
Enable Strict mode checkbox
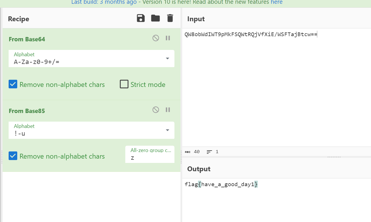point(124,84)
